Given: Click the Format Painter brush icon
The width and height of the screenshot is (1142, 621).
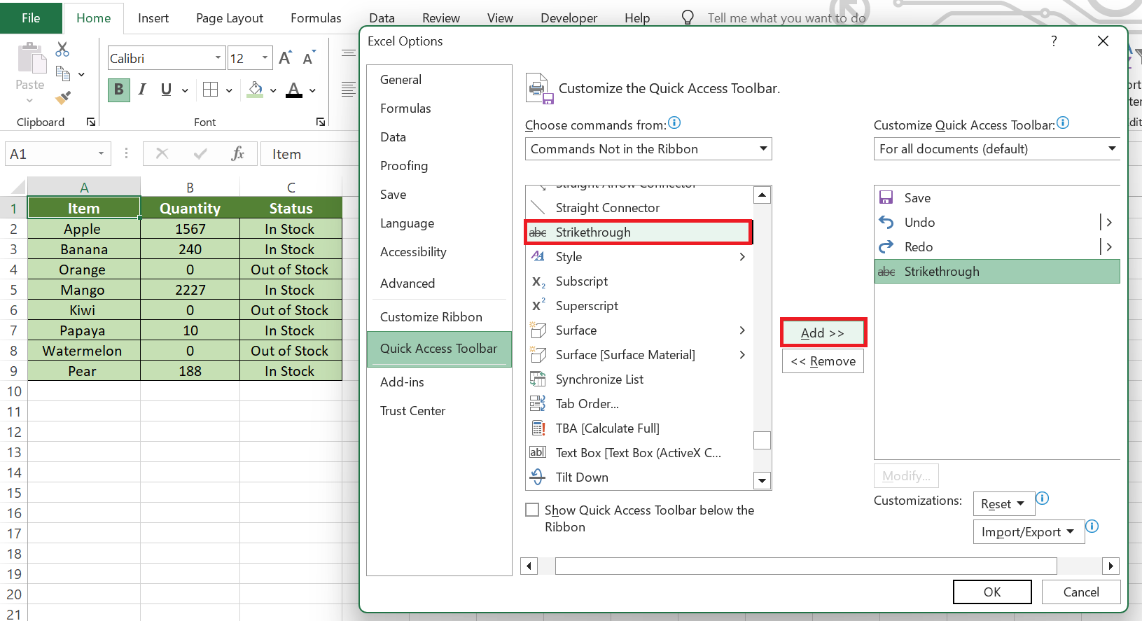Looking at the screenshot, I should pyautogui.click(x=63, y=98).
